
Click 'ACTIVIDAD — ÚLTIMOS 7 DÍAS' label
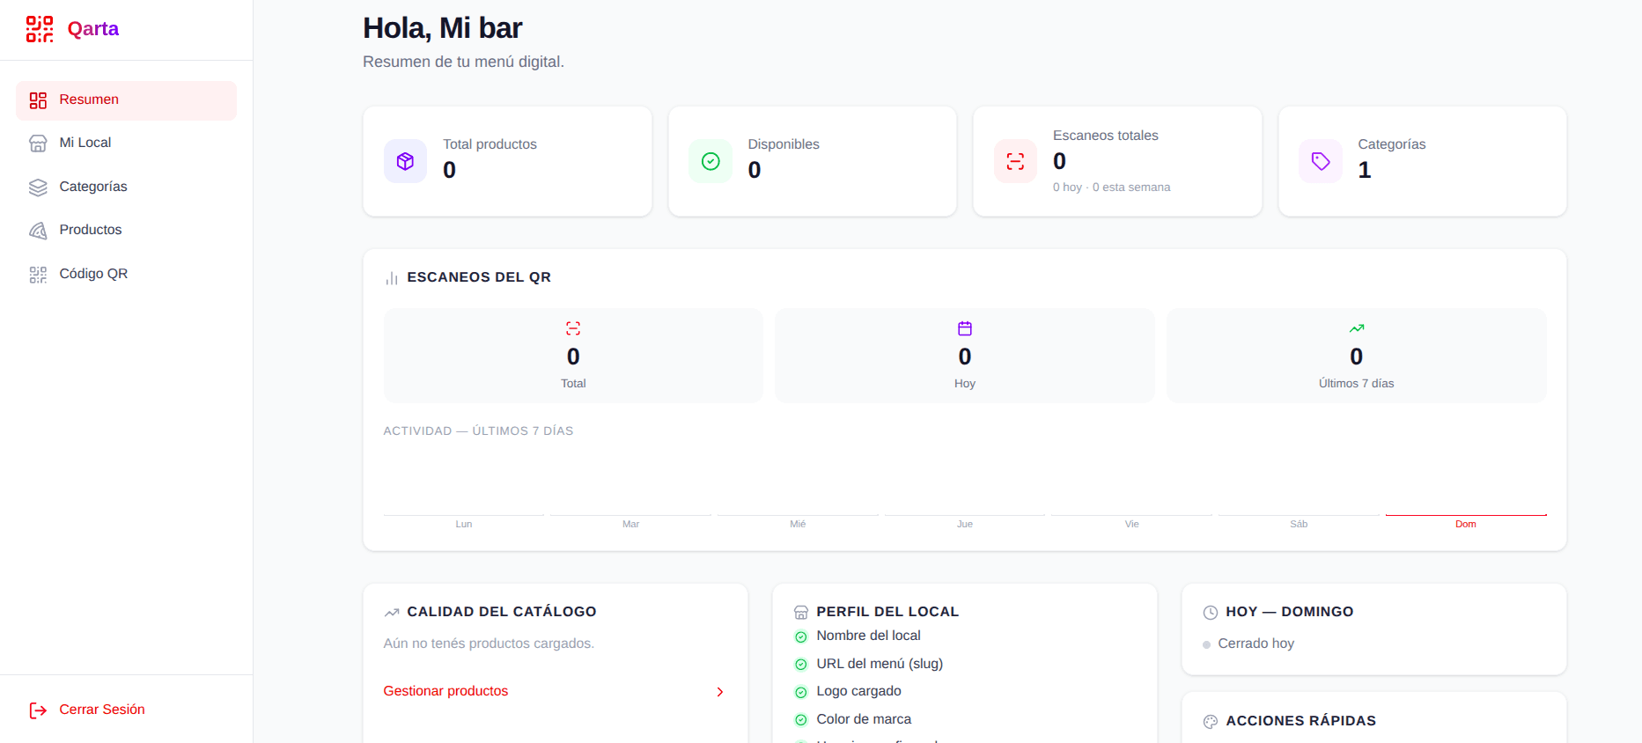click(x=478, y=431)
